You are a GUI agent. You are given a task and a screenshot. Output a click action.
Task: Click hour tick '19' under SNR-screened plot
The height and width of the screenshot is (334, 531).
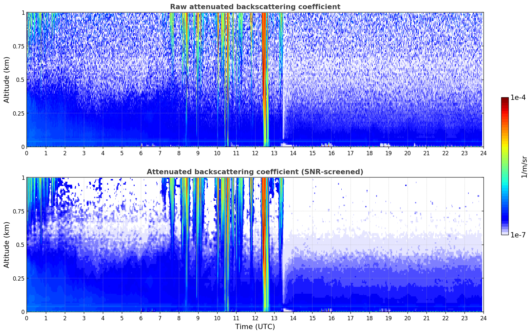pos(388,318)
